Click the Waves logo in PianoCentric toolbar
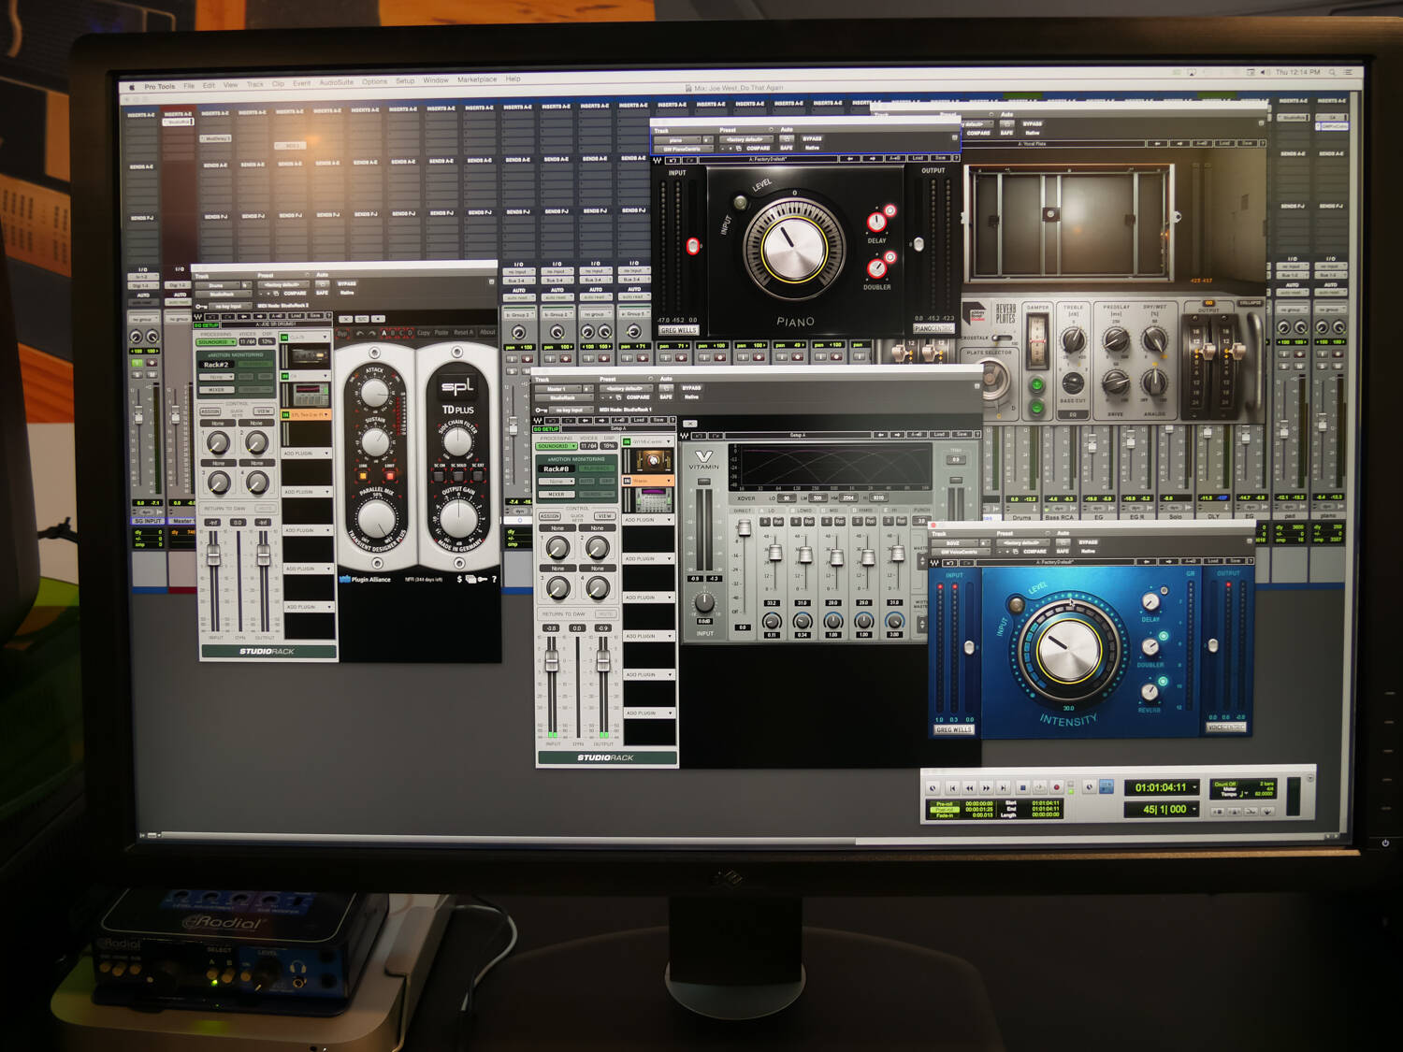Viewport: 1403px width, 1052px height. click(x=657, y=160)
